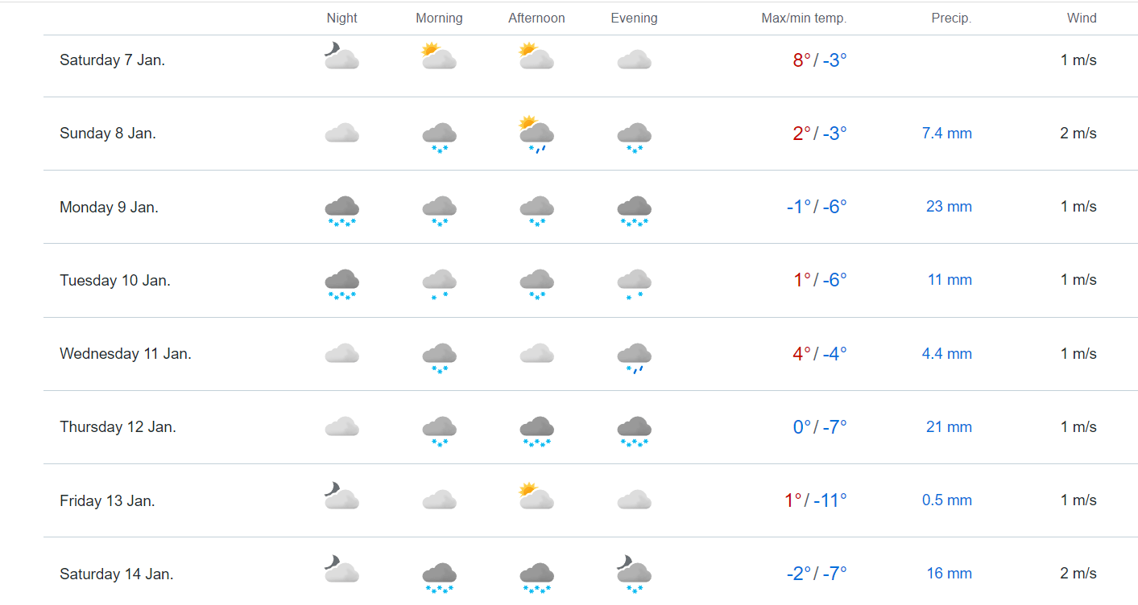Viewport: 1138px width, 605px height.
Task: Click the Afternoon column header
Action: coord(536,19)
